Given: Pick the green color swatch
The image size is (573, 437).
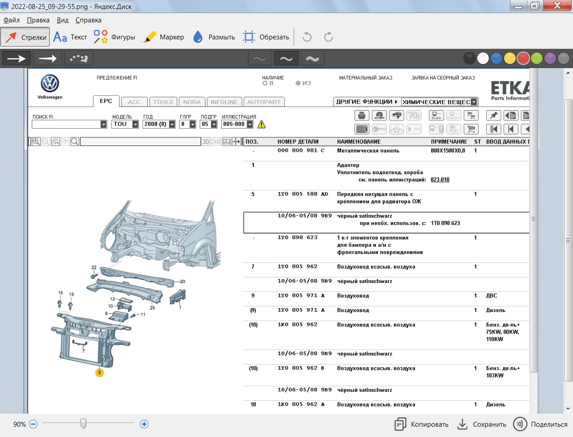Looking at the screenshot, I should tap(537, 58).
